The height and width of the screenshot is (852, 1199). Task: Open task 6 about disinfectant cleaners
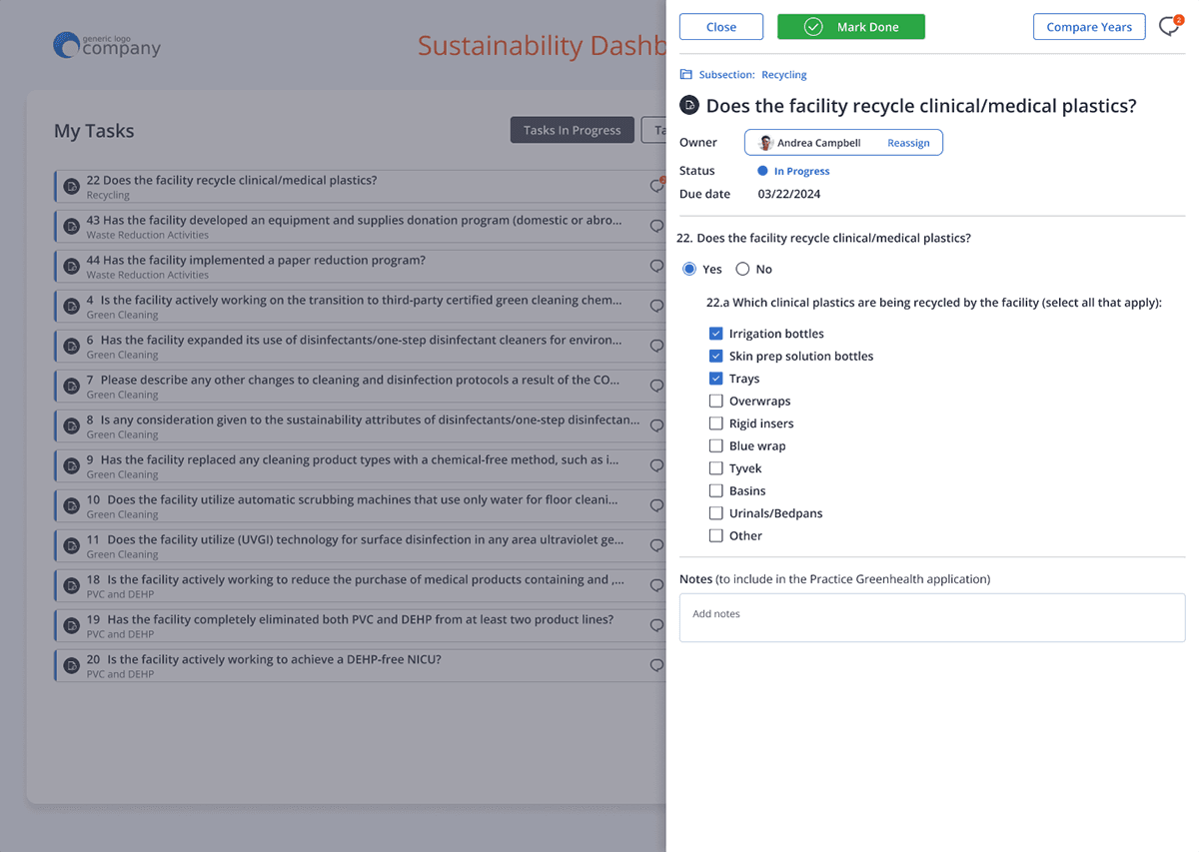[360, 341]
